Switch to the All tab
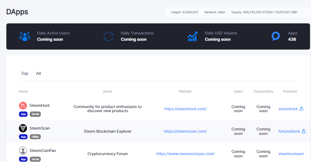Screen dimensions: 311x162 point(39,74)
